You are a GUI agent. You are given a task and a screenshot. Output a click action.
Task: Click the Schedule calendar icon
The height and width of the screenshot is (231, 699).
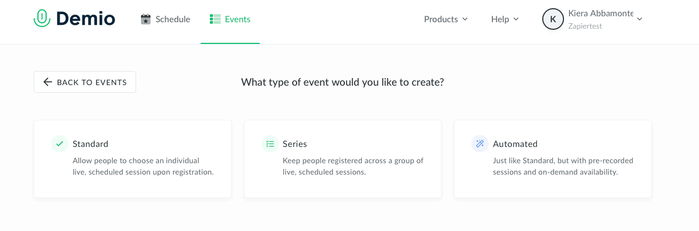tap(145, 20)
